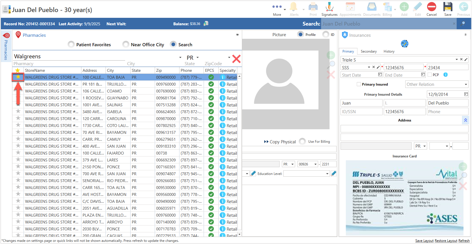The width and height of the screenshot is (472, 245).
Task: Open Appointments calendar icon
Action: point(350,9)
